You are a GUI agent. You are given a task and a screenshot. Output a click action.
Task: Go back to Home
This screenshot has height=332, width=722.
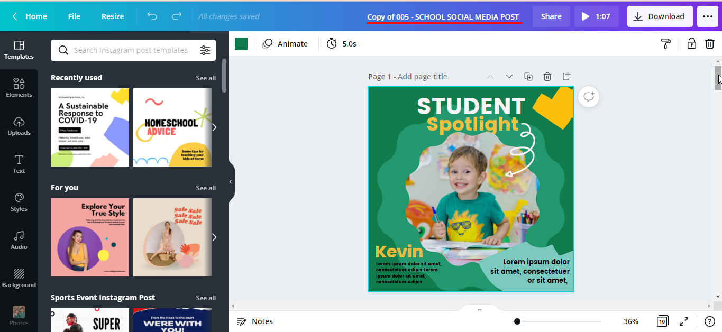pyautogui.click(x=29, y=16)
